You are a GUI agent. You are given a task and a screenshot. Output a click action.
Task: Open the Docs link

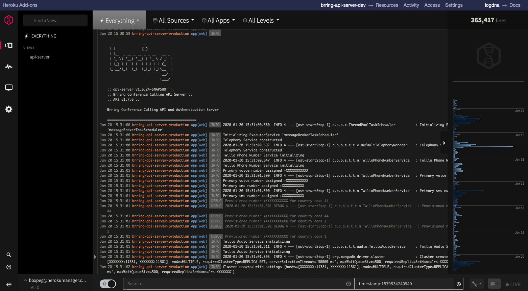[515, 5]
